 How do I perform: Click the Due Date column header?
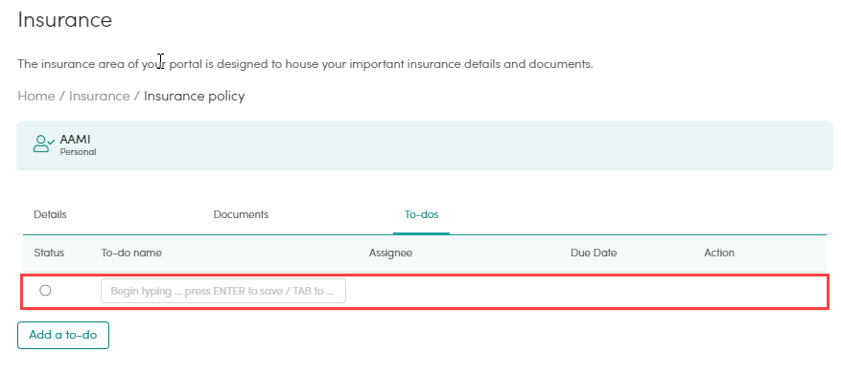[594, 254]
